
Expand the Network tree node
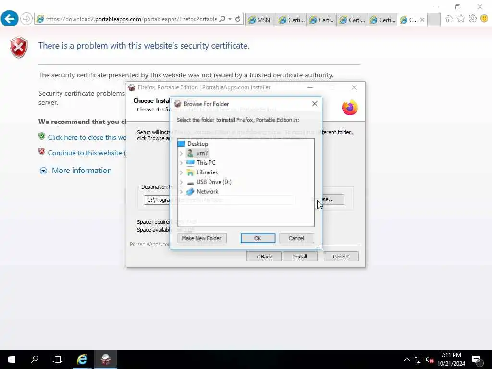tap(181, 191)
